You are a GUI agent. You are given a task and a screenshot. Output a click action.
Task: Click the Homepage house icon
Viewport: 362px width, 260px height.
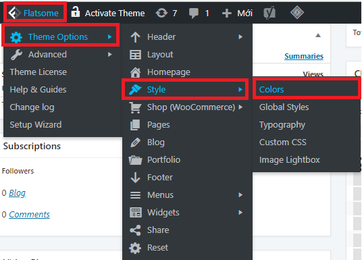pyautogui.click(x=135, y=72)
